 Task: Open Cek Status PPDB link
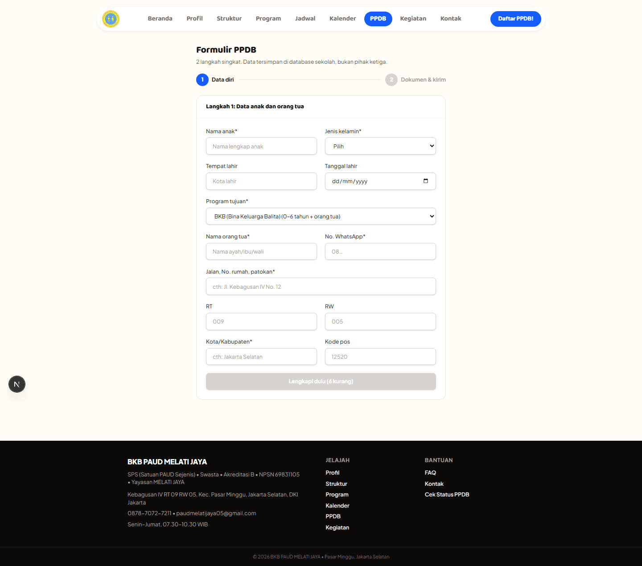pos(447,495)
